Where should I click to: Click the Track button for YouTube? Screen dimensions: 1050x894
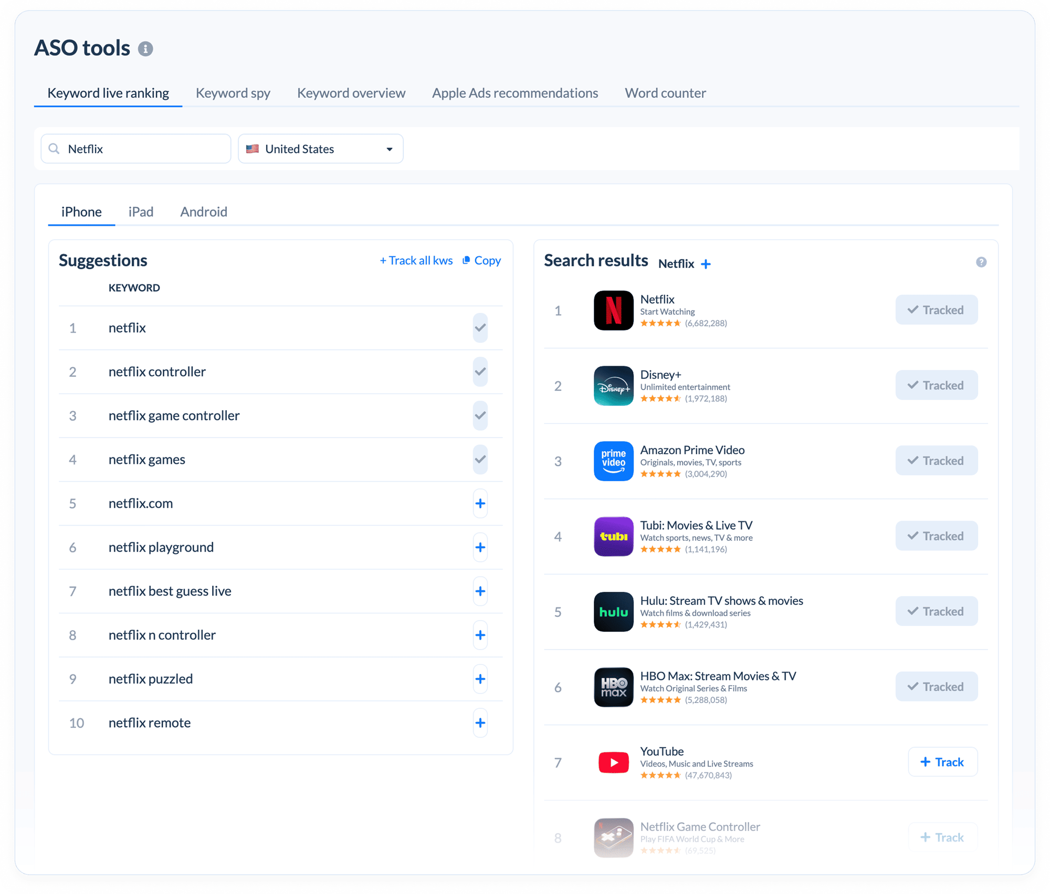point(942,762)
